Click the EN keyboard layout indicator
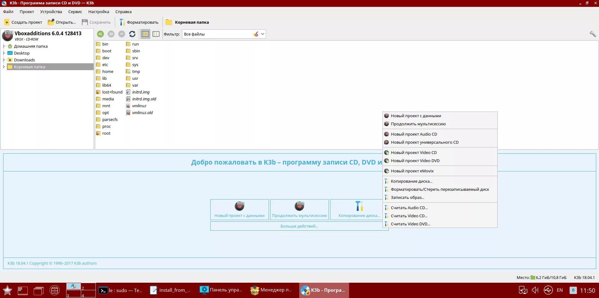The image size is (599, 298). (x=560, y=290)
